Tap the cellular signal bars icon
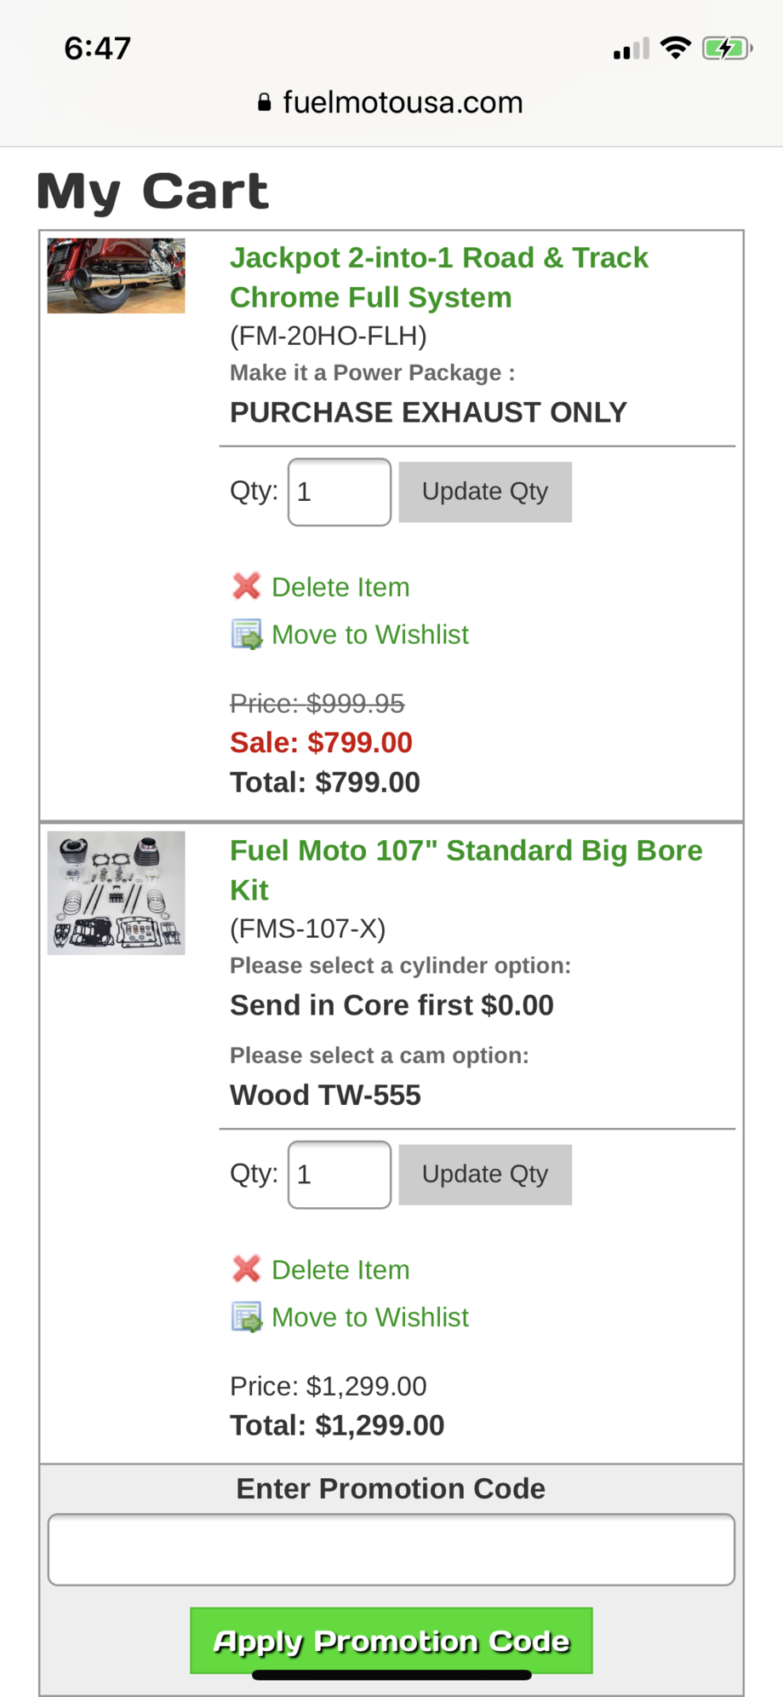This screenshot has height=1697, width=783. pyautogui.click(x=631, y=49)
